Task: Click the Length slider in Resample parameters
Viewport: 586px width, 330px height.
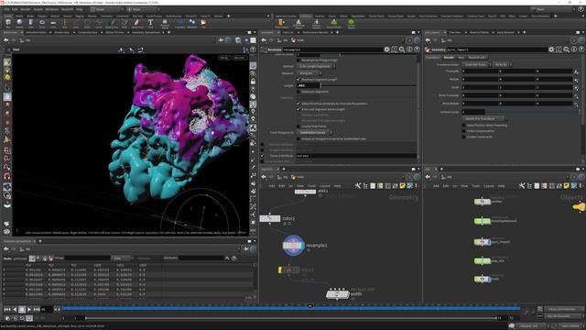Action: pyautogui.click(x=368, y=85)
